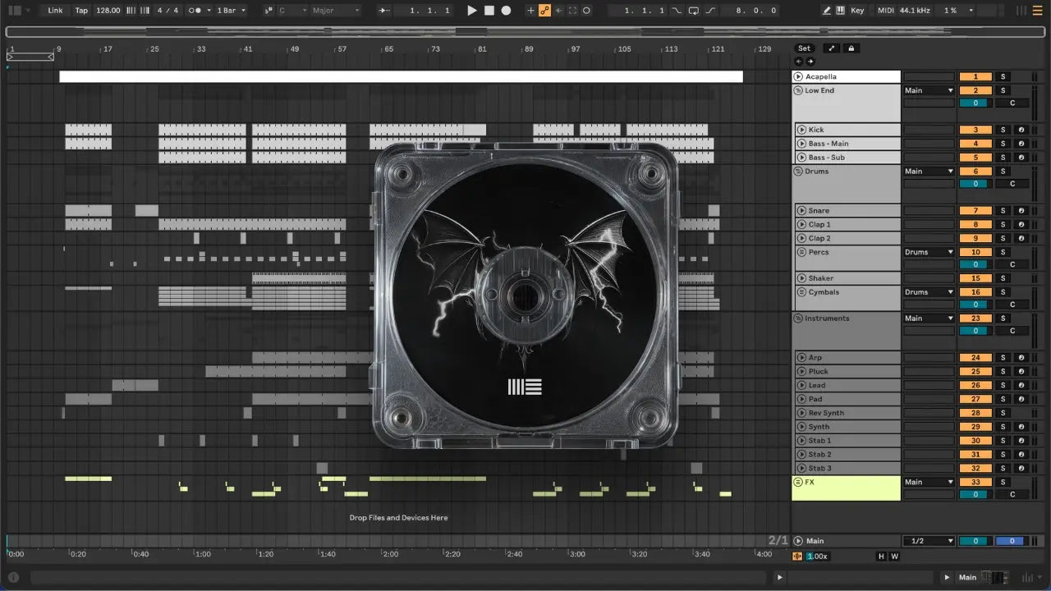Switch to MIDI map mode
Viewport: 1051px width, 591px height.
[x=885, y=11]
